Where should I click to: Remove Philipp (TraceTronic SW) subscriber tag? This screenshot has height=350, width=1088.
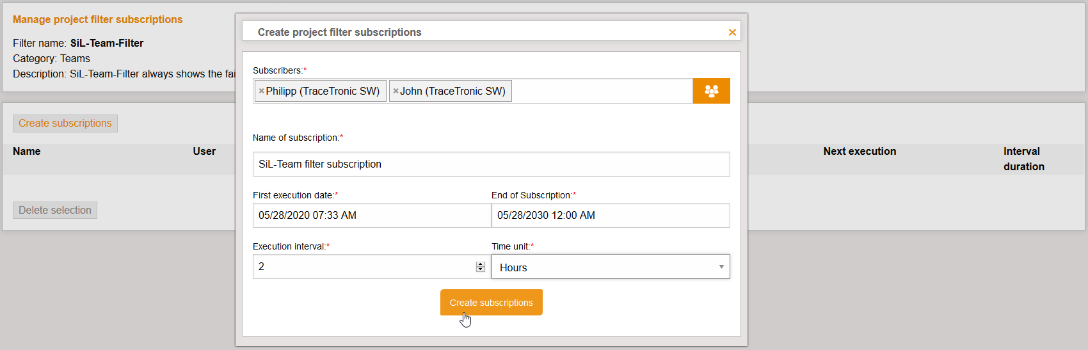(x=261, y=91)
